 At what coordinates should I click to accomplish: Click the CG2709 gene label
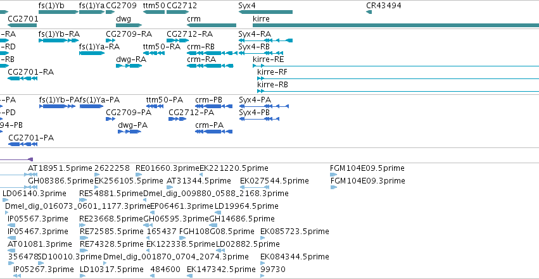[121, 6]
